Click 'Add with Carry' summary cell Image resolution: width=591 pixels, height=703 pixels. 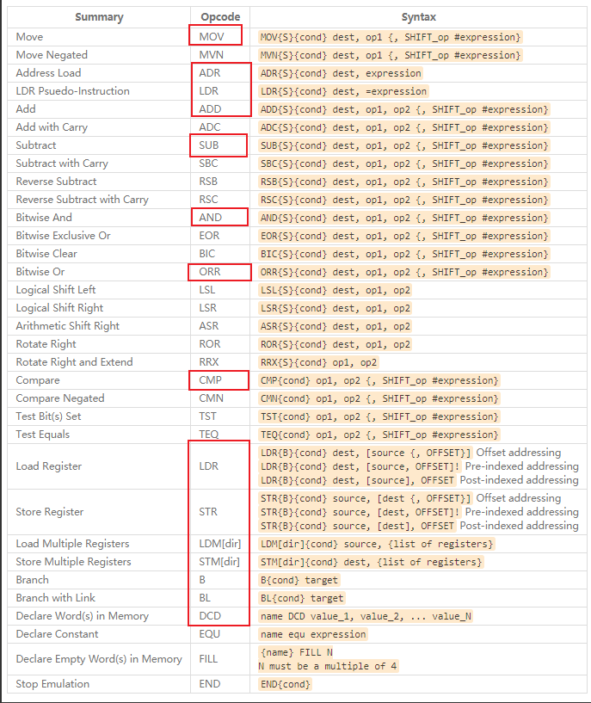tap(99, 127)
